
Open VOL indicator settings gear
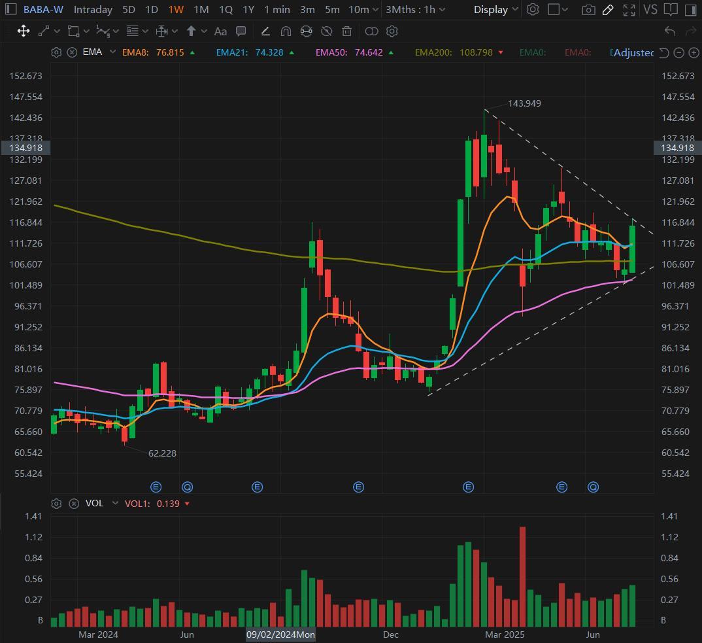tap(56, 504)
